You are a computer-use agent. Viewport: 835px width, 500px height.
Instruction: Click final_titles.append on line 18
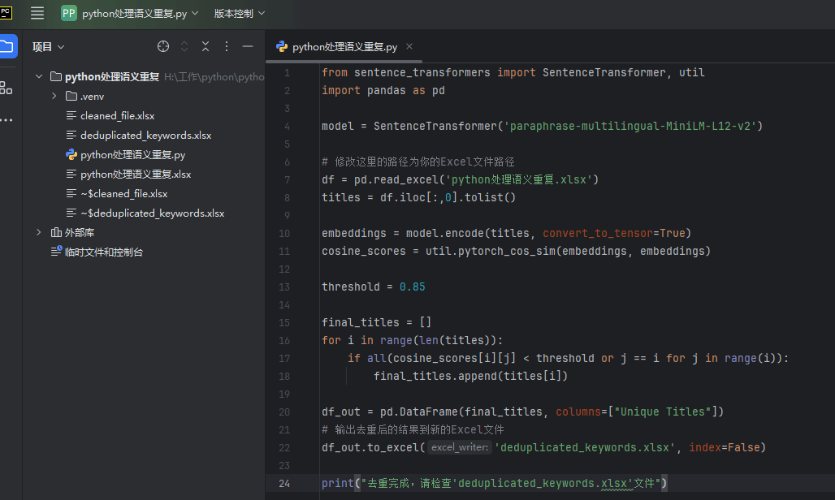pyautogui.click(x=435, y=376)
